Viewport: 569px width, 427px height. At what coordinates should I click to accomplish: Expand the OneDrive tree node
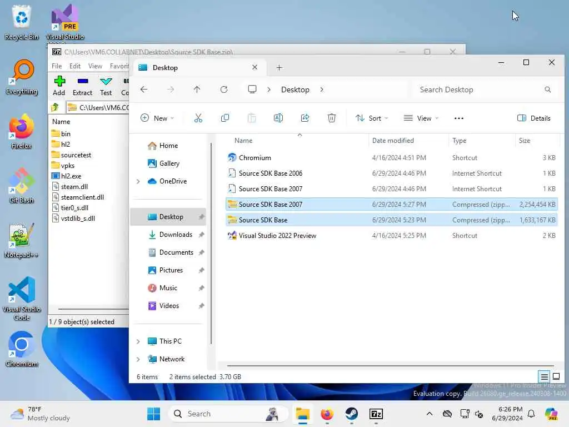pos(138,181)
